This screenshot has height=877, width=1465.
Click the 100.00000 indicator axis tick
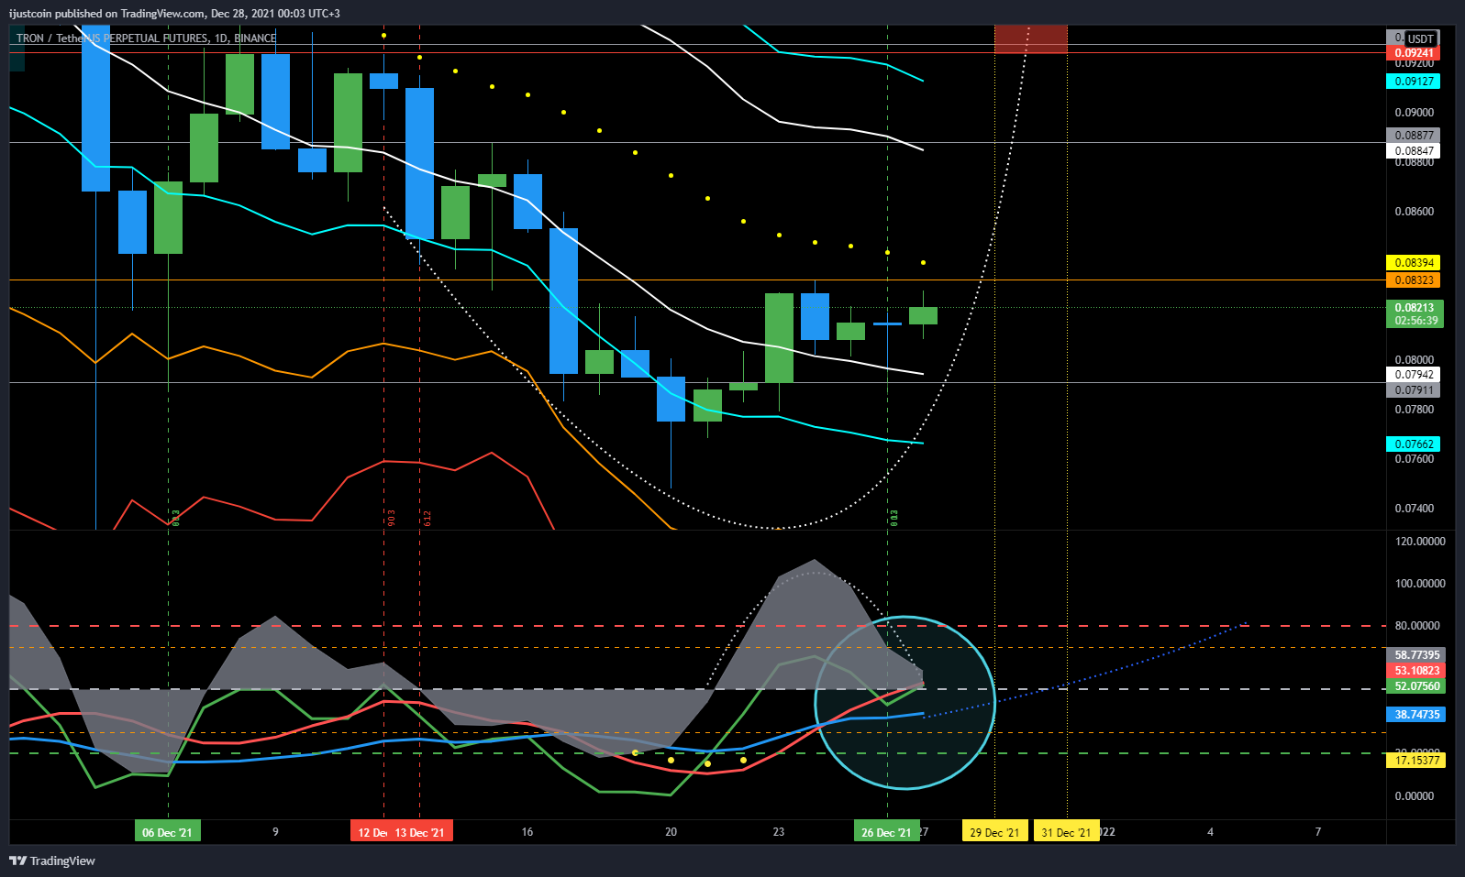tap(1420, 584)
